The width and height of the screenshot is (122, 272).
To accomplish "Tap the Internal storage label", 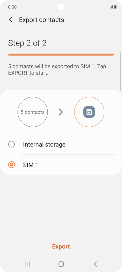I will click(x=44, y=144).
